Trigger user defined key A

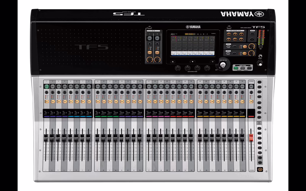tap(229, 34)
